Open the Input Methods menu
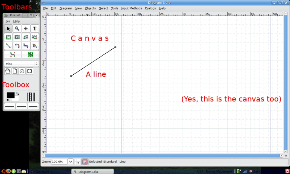The height and width of the screenshot is (174, 290). point(132,8)
